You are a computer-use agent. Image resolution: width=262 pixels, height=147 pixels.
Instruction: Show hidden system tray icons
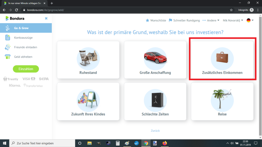(x=227, y=143)
